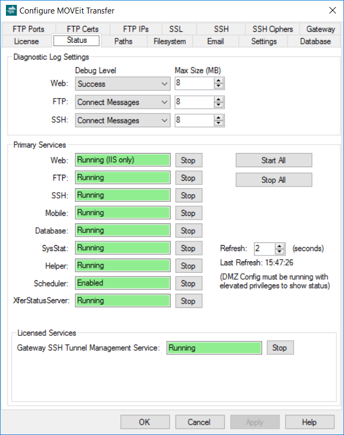Open the SSH tab
This screenshot has width=344, height=435.
point(221,29)
